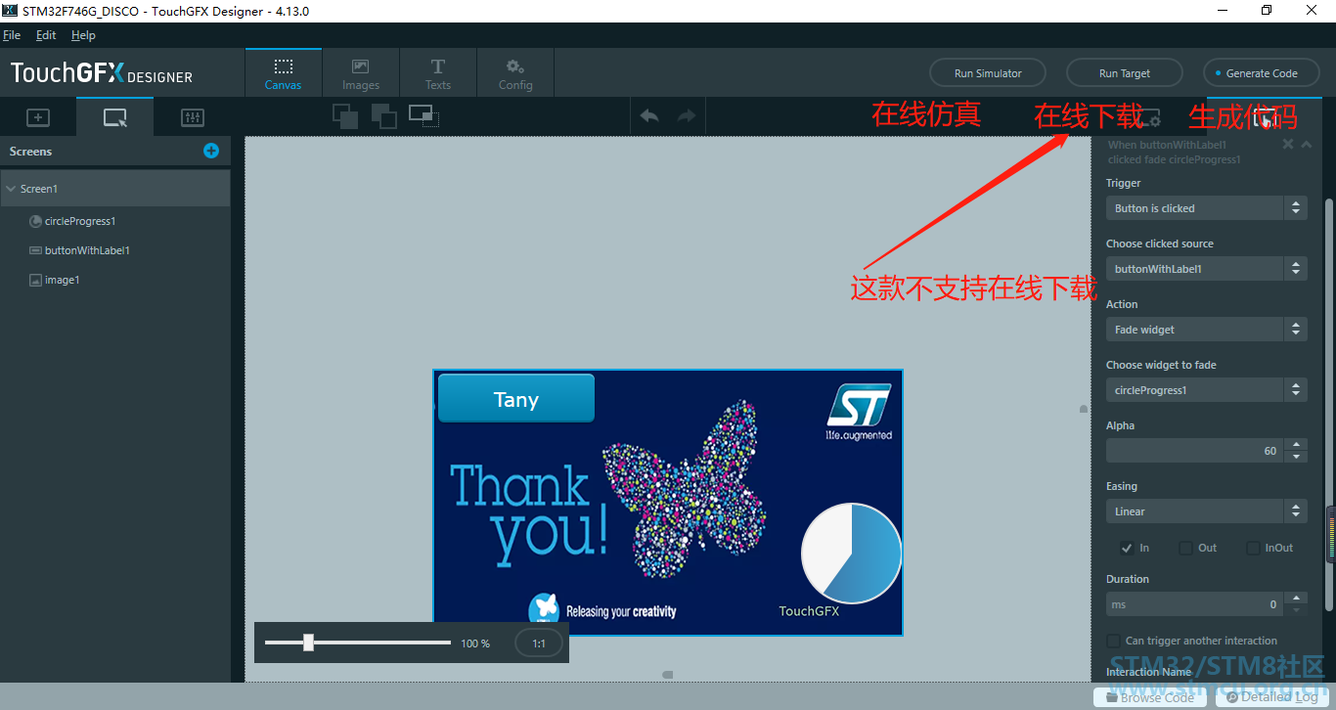Open the interactions tab on right panel
Image resolution: width=1336 pixels, height=710 pixels.
(x=1265, y=117)
